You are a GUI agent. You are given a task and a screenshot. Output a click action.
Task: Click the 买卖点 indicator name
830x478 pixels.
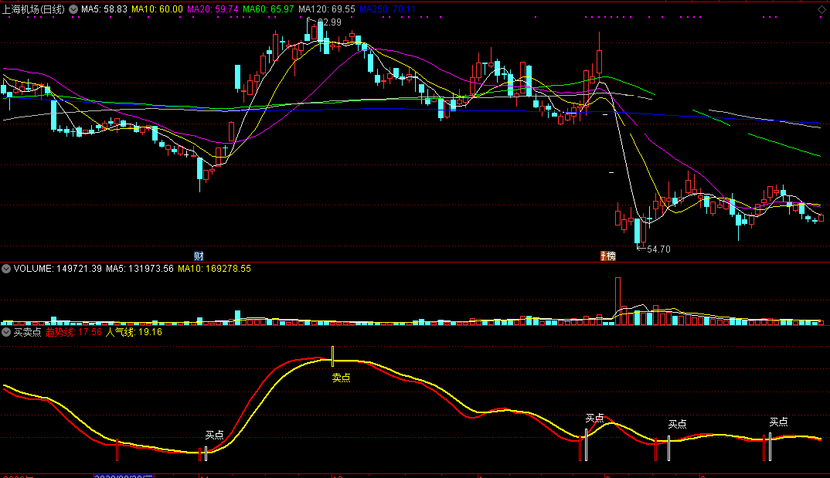click(28, 332)
